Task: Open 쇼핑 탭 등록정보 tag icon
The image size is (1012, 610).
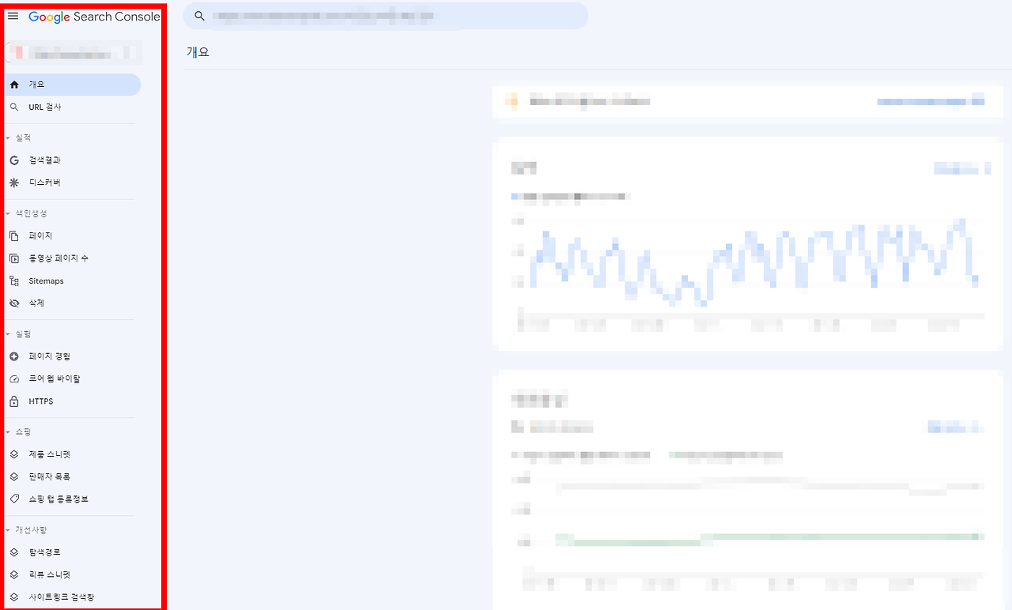Action: coord(14,499)
